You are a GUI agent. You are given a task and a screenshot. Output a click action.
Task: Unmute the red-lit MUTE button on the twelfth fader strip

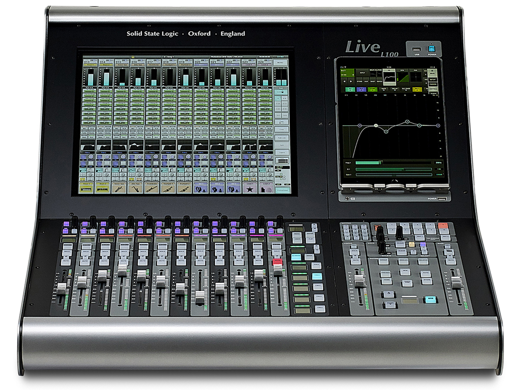click(277, 262)
